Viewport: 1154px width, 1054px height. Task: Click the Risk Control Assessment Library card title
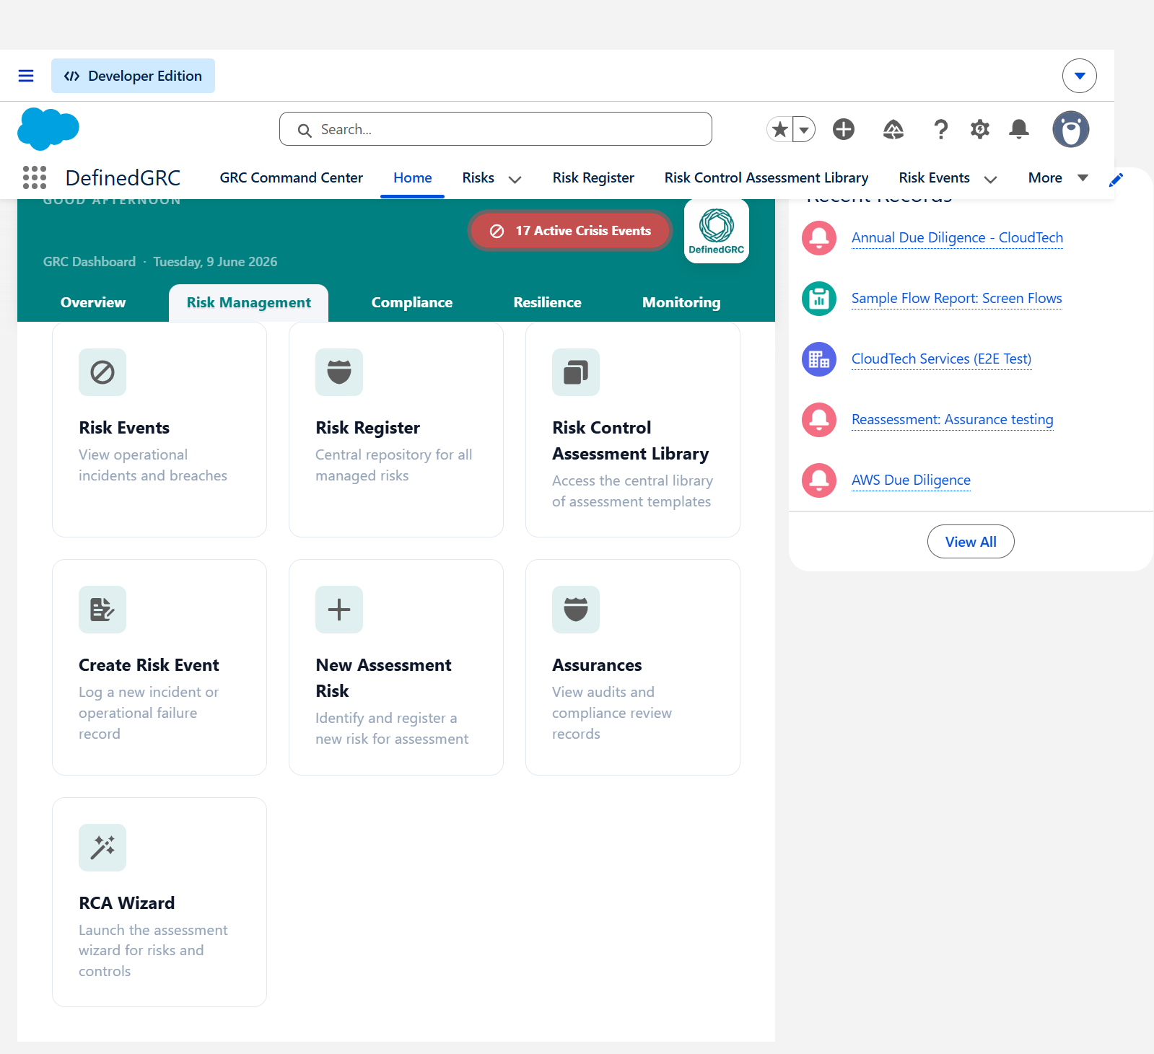click(x=630, y=441)
